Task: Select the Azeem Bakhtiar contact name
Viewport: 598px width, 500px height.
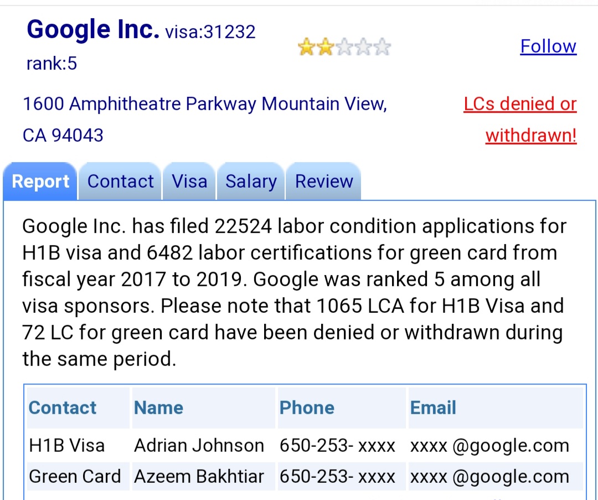Action: pos(199,476)
